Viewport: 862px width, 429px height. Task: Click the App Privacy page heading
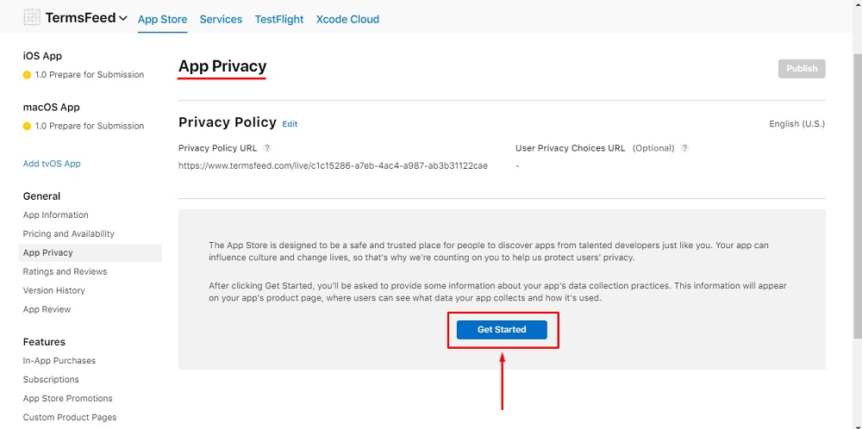tap(222, 66)
